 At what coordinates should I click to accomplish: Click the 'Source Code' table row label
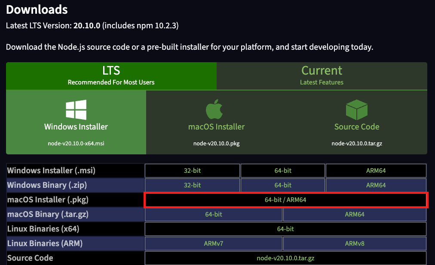[30, 258]
